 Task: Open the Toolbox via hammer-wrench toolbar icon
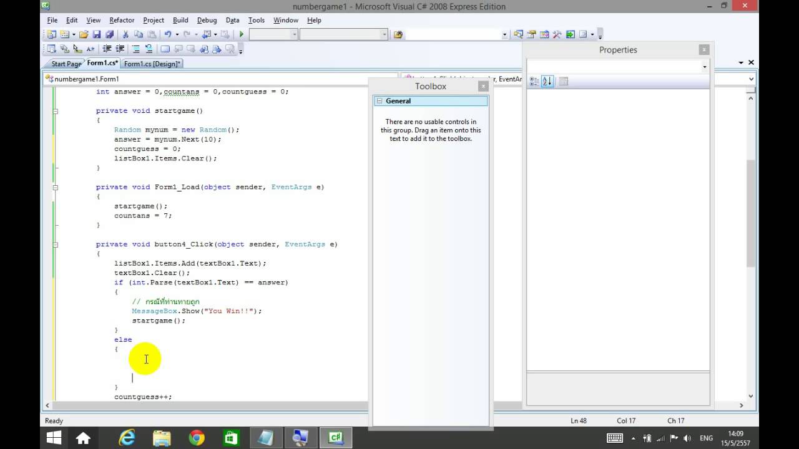point(557,34)
